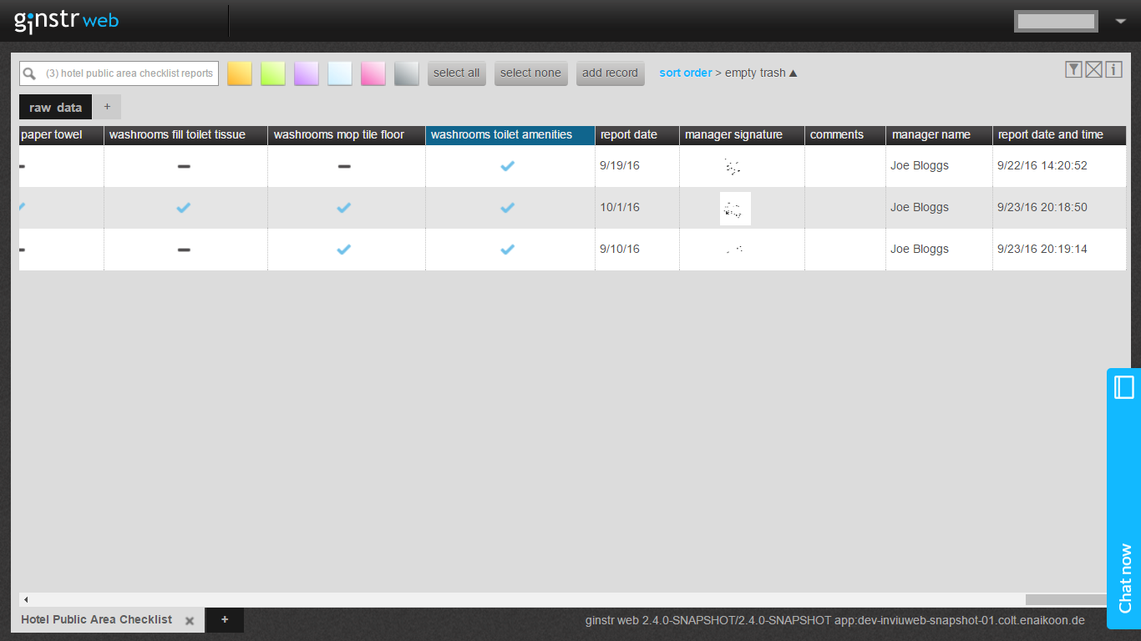Collapse results with washrooms toilet amenities column header

tap(510, 134)
